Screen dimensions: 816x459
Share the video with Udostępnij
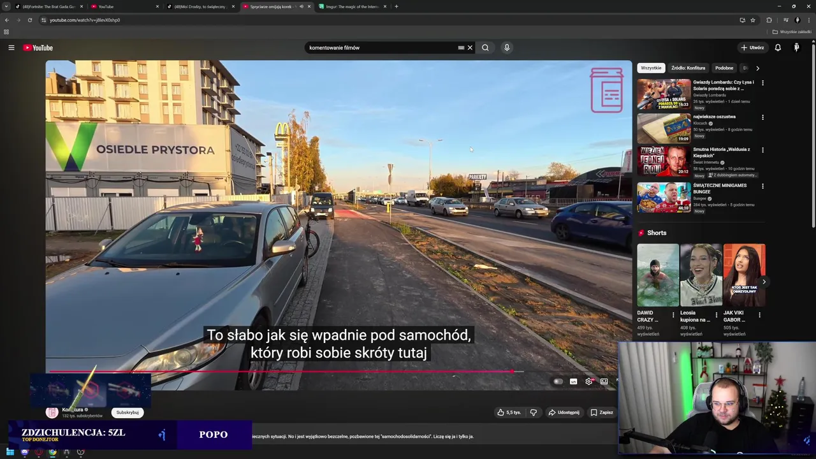pyautogui.click(x=564, y=412)
